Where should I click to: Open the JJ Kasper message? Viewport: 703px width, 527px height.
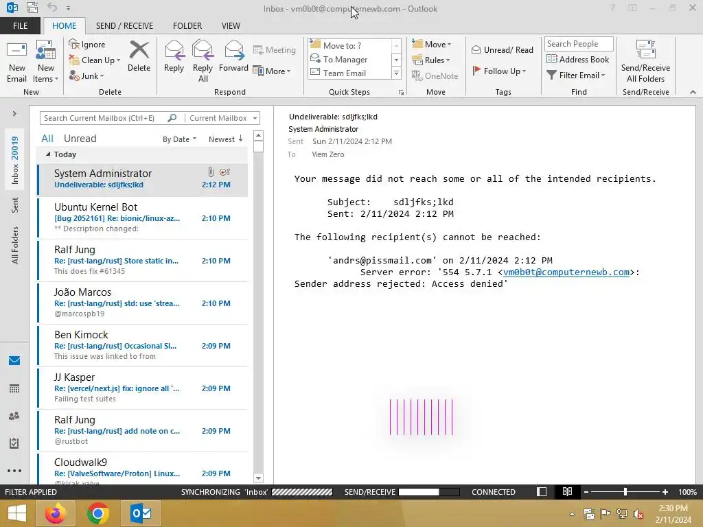143,388
